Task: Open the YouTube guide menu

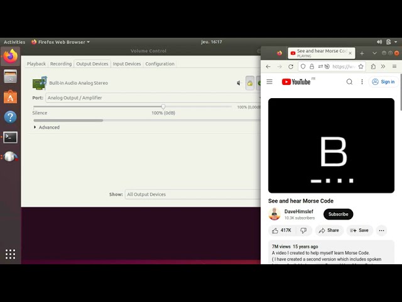Action: pyautogui.click(x=269, y=82)
